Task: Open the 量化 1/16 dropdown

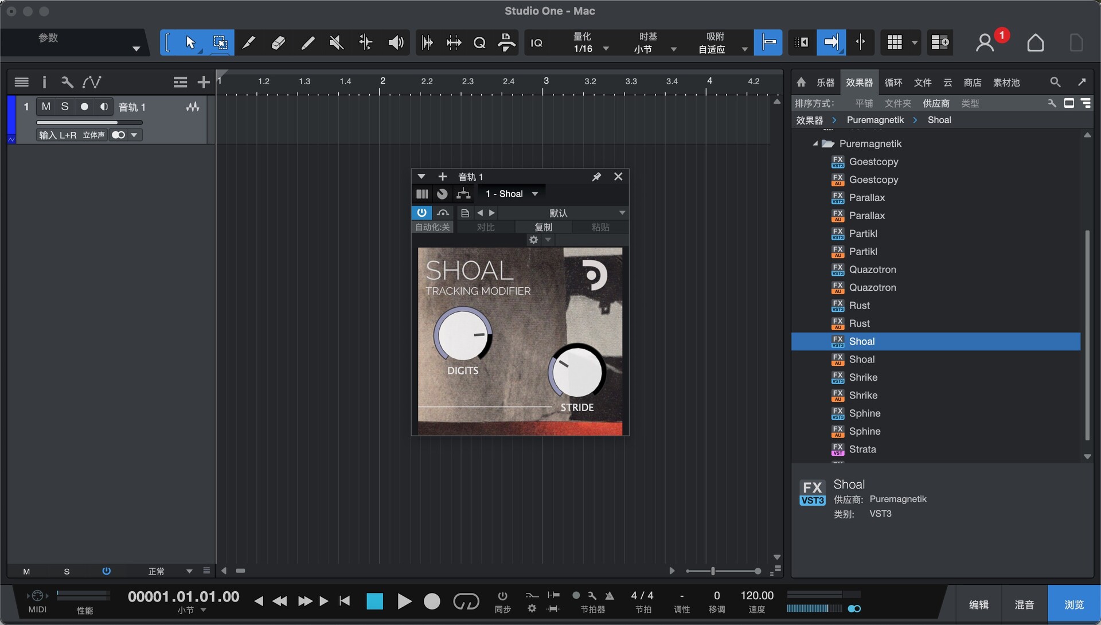Action: [x=591, y=43]
